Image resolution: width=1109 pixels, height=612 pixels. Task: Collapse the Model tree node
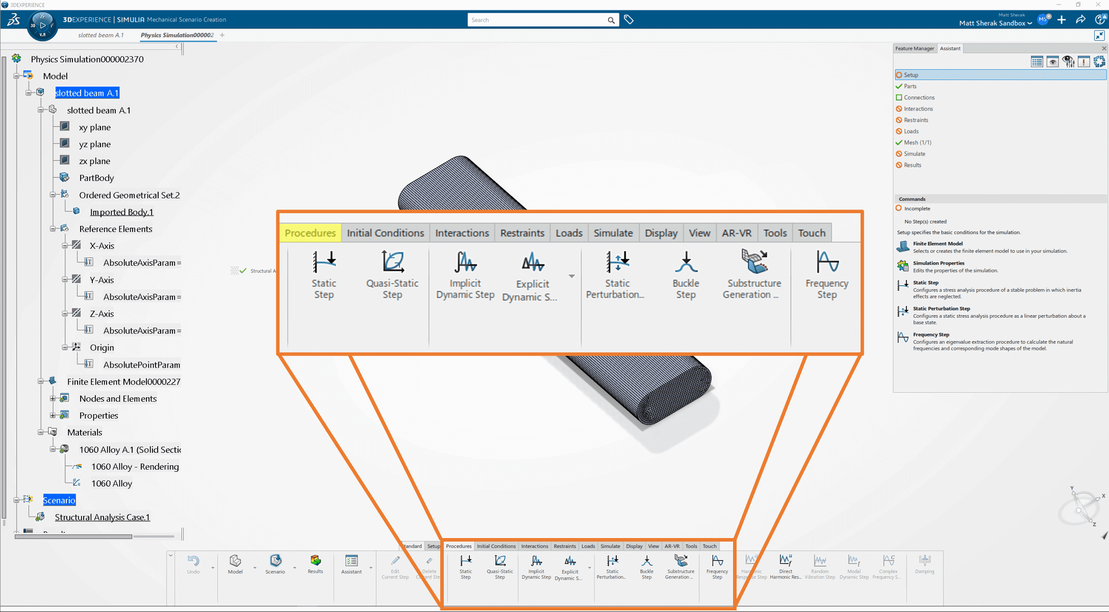(x=16, y=76)
